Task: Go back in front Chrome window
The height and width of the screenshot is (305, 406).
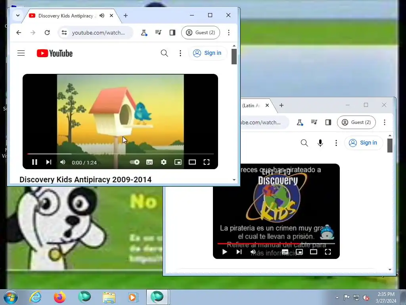Action: pyautogui.click(x=19, y=33)
